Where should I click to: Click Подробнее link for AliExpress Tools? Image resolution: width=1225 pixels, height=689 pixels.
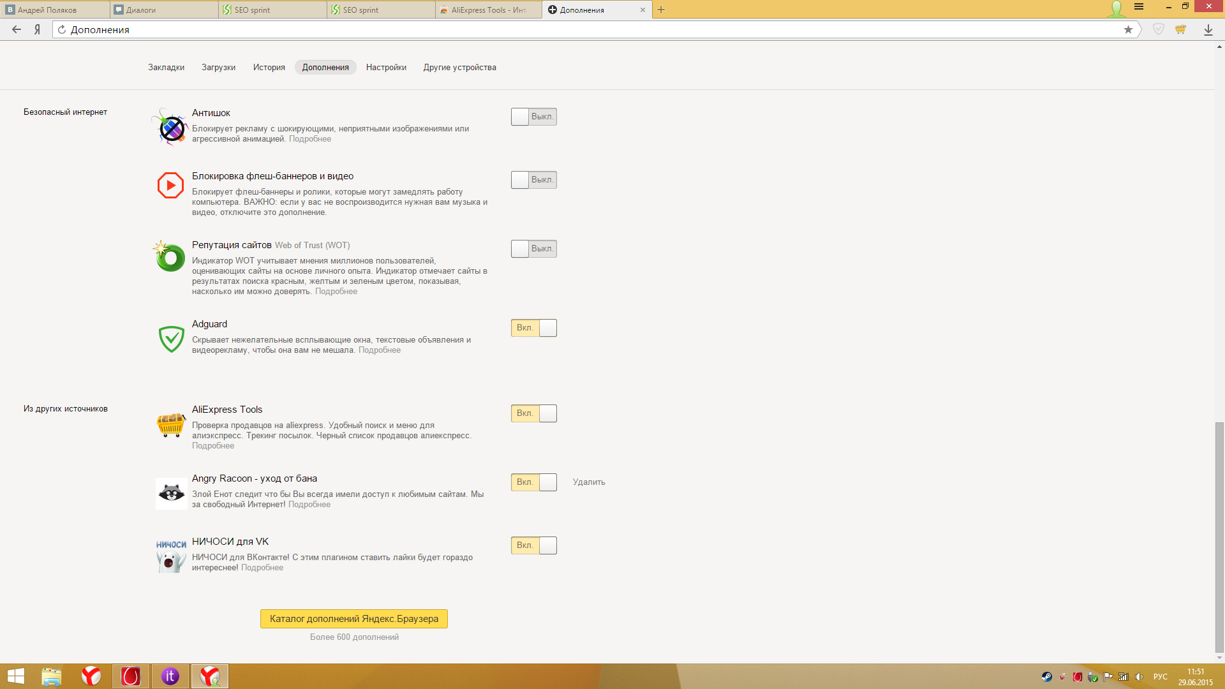point(213,446)
